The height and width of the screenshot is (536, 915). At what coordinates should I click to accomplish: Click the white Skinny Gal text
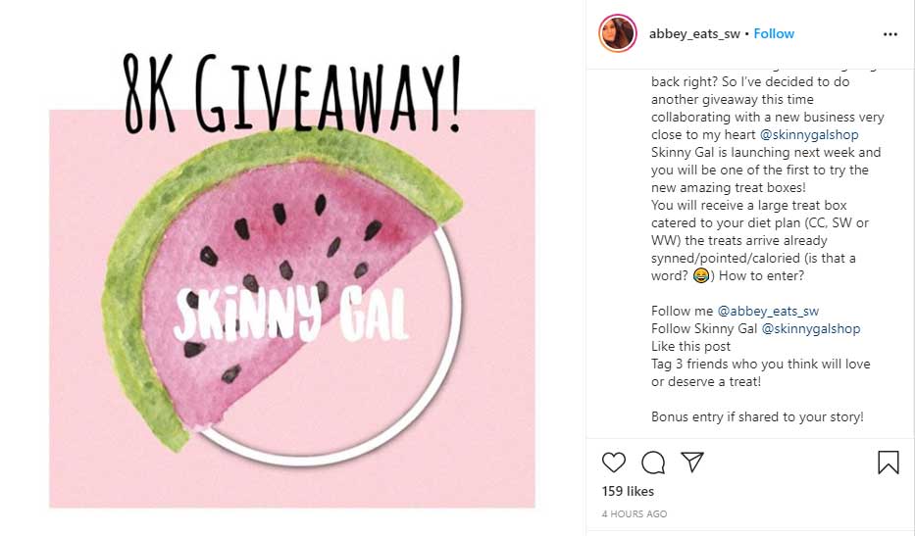tap(290, 315)
